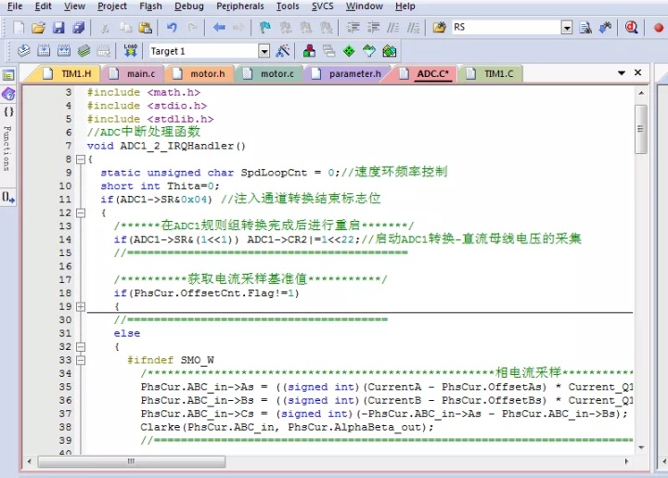The image size is (668, 478).
Task: Save the current file
Action: coord(58,28)
